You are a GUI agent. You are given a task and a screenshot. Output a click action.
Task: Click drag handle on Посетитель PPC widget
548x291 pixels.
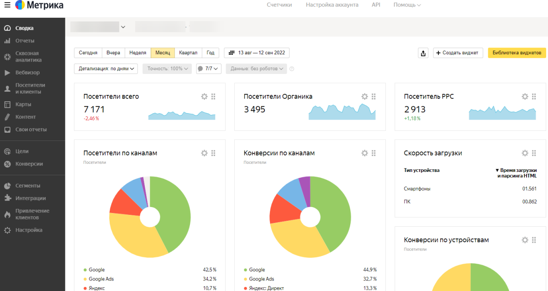pyautogui.click(x=534, y=96)
